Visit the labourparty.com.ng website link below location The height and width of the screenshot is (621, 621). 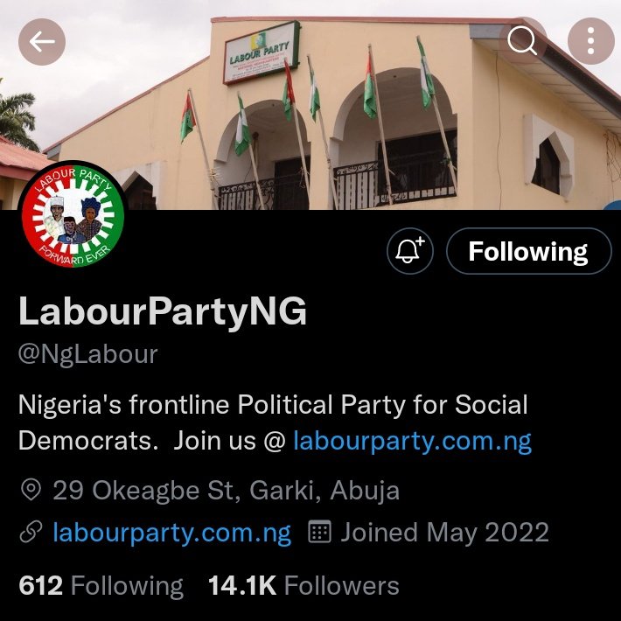[171, 533]
